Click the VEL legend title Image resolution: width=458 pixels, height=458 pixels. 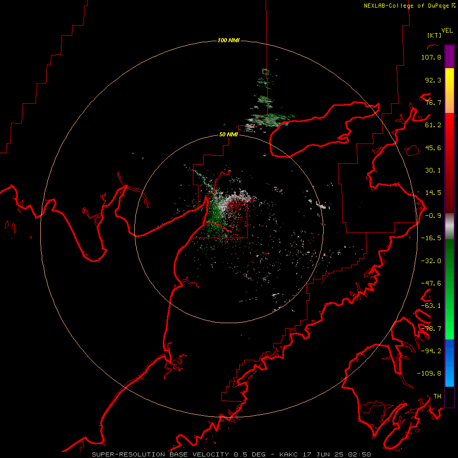[447, 31]
